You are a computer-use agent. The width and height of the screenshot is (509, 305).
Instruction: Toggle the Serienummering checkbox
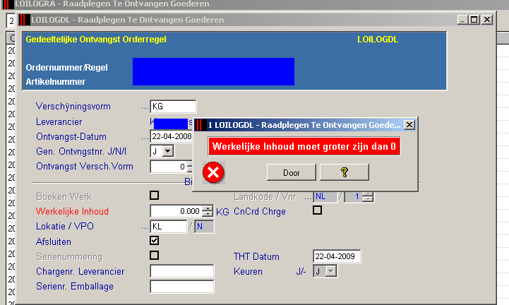tap(154, 255)
